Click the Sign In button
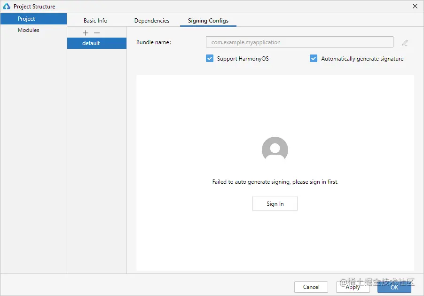Screen dimensions: 424x296 coord(275,203)
